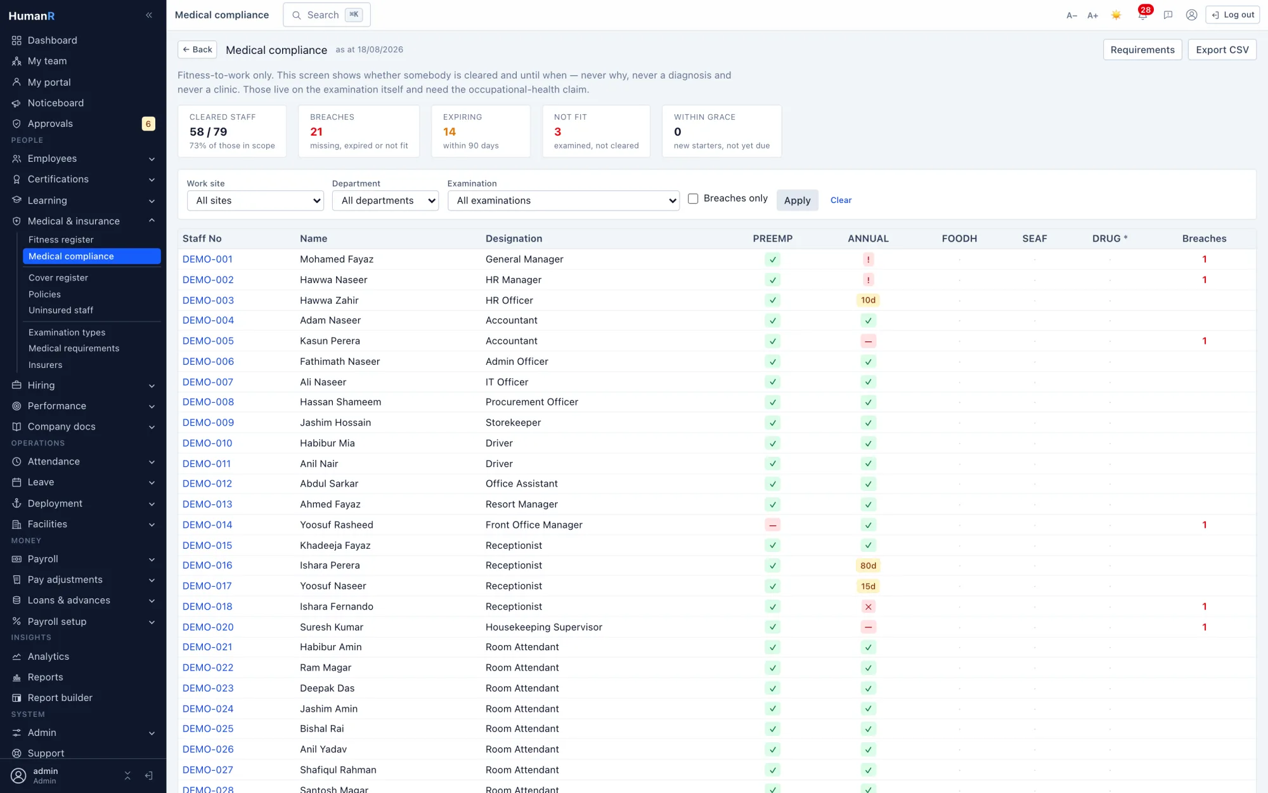Collapse the sidebar with the double-chevron icon
Screen dimensions: 1268x793
(149, 15)
